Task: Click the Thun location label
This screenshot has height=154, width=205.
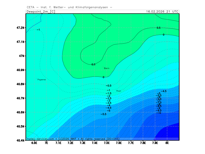Action: point(118,91)
